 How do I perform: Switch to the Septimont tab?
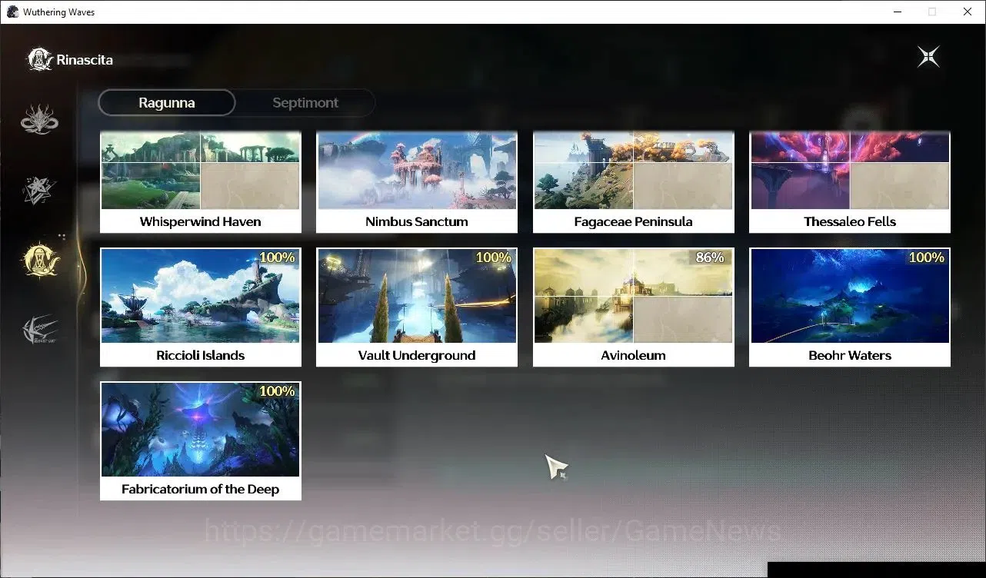305,103
